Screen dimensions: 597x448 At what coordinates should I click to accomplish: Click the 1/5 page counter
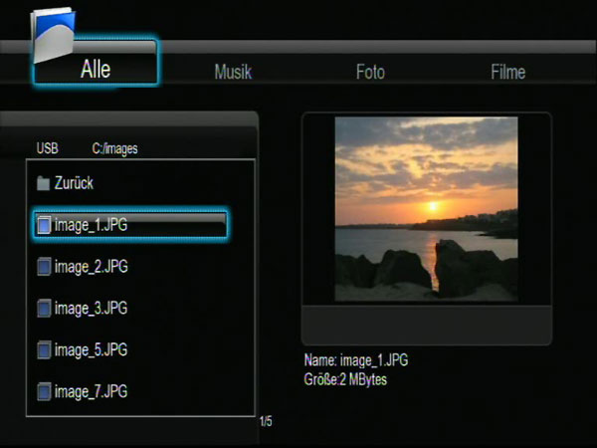click(x=266, y=421)
